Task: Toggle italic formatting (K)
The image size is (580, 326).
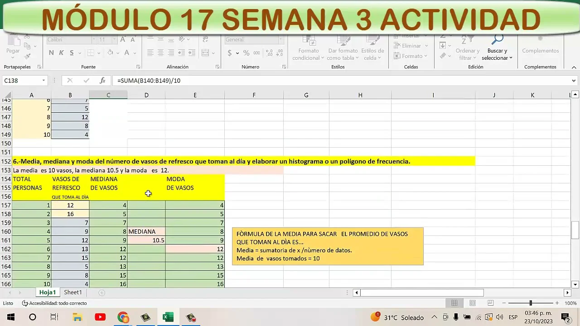Action: 61,53
